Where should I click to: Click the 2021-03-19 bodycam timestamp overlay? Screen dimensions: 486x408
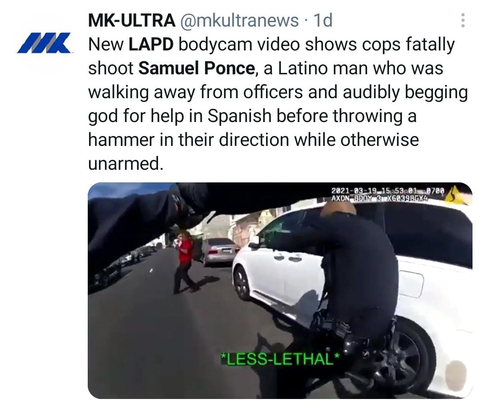tap(388, 190)
